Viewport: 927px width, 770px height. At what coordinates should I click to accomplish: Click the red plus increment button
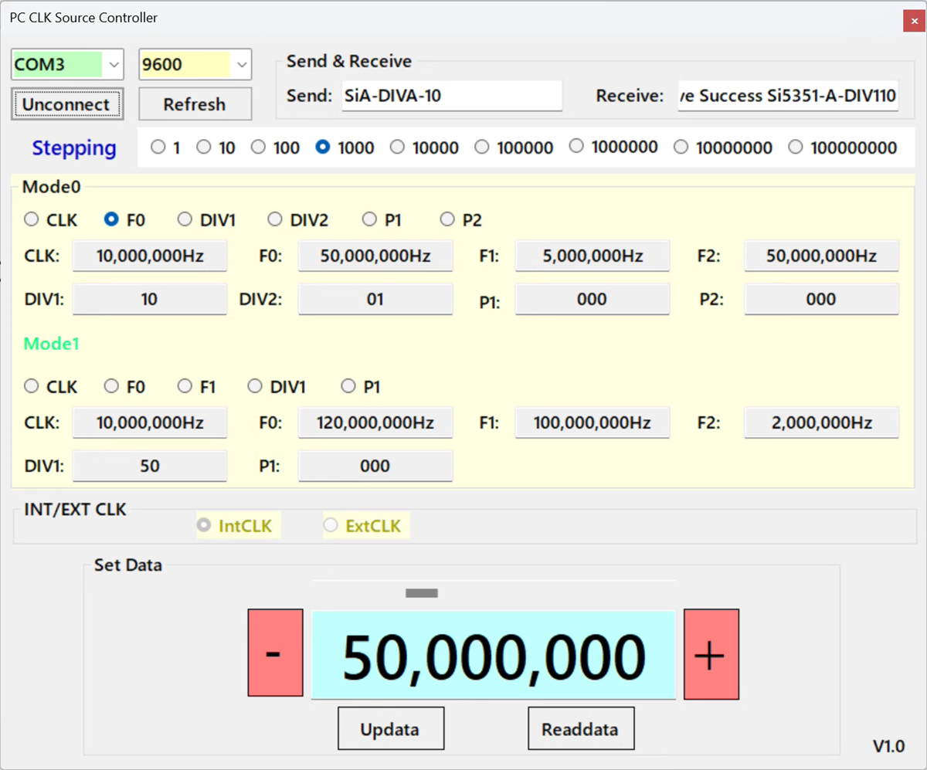pos(711,653)
